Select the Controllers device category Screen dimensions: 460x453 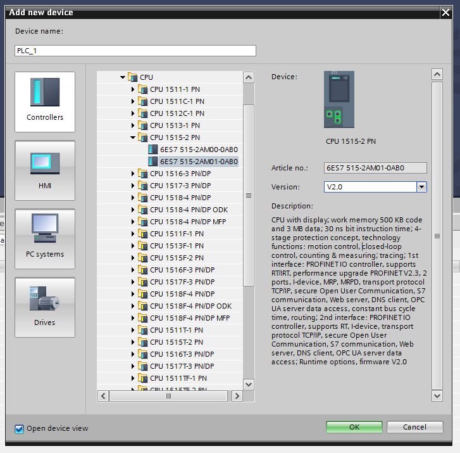tap(45, 101)
